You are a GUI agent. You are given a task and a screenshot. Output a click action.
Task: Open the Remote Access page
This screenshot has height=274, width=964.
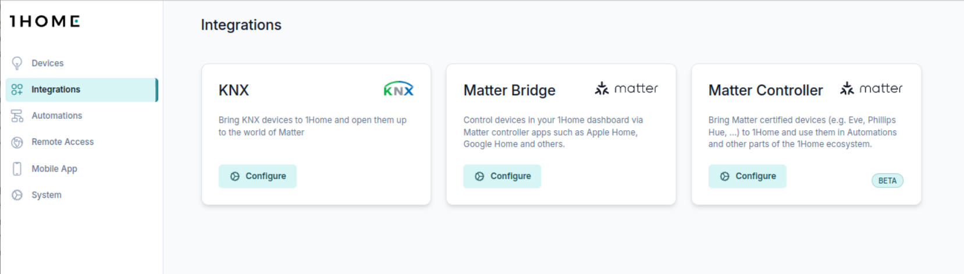click(62, 142)
